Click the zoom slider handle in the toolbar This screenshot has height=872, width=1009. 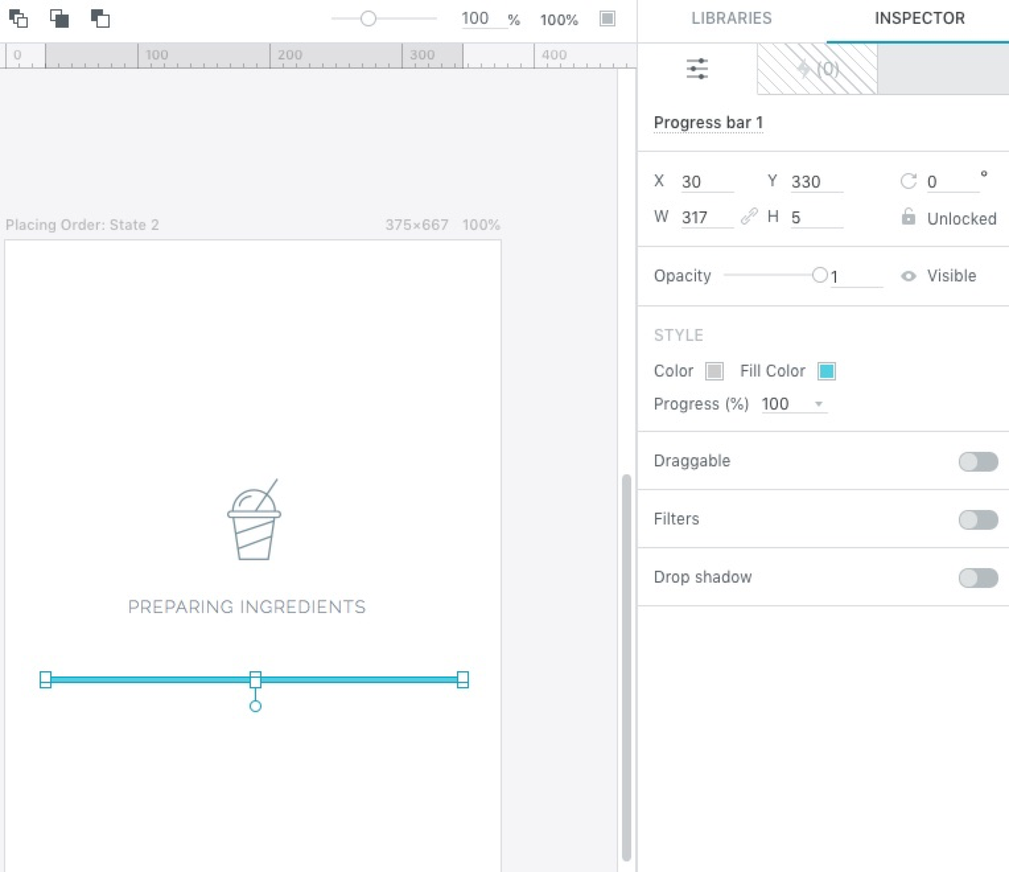pyautogui.click(x=368, y=18)
